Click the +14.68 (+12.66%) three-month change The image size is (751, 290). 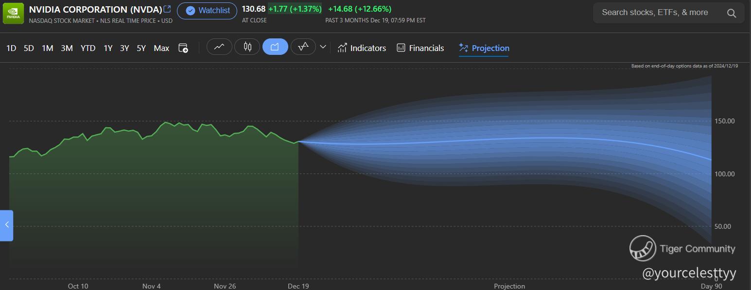(360, 9)
